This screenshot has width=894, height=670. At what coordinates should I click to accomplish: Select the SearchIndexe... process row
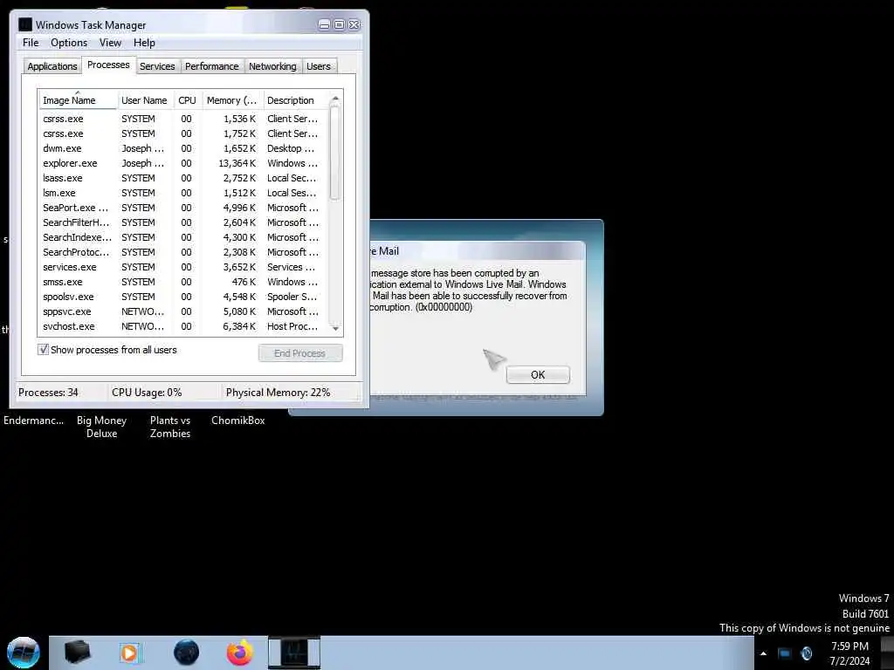pos(182,237)
